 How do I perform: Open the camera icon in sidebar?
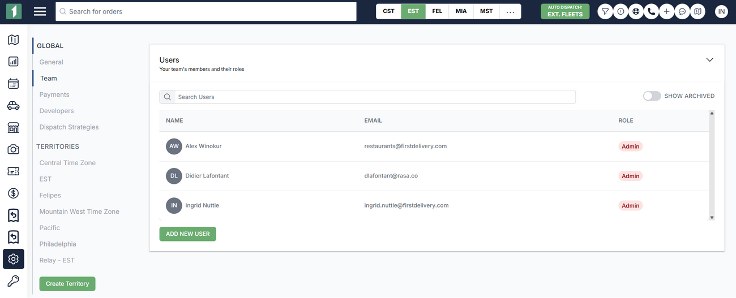(14, 149)
